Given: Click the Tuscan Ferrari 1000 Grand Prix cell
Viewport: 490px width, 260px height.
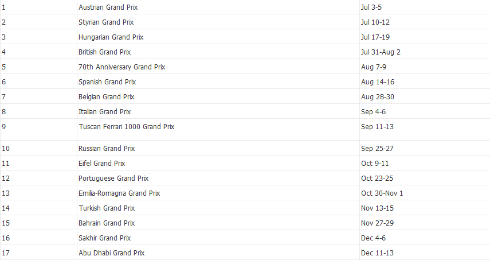Looking at the screenshot, I should pos(126,127).
